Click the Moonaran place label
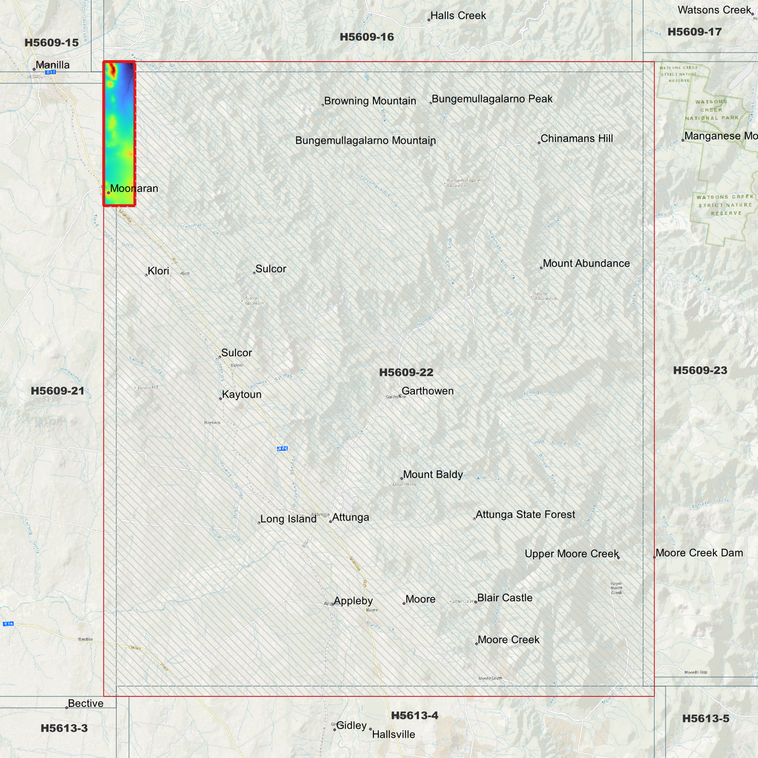 [x=134, y=189]
